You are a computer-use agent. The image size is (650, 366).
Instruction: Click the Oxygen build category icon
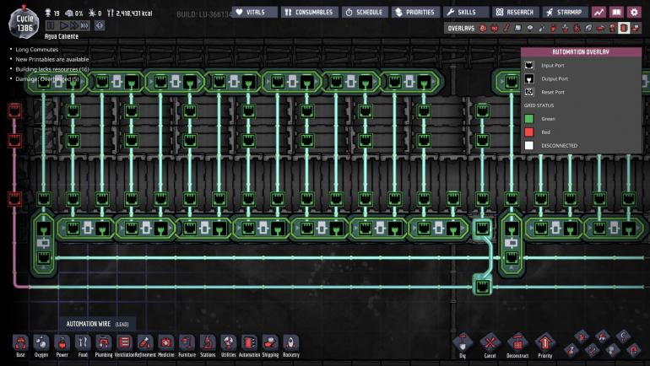(41, 343)
